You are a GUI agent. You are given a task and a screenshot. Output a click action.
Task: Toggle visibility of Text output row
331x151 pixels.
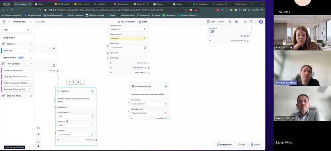[210, 36]
